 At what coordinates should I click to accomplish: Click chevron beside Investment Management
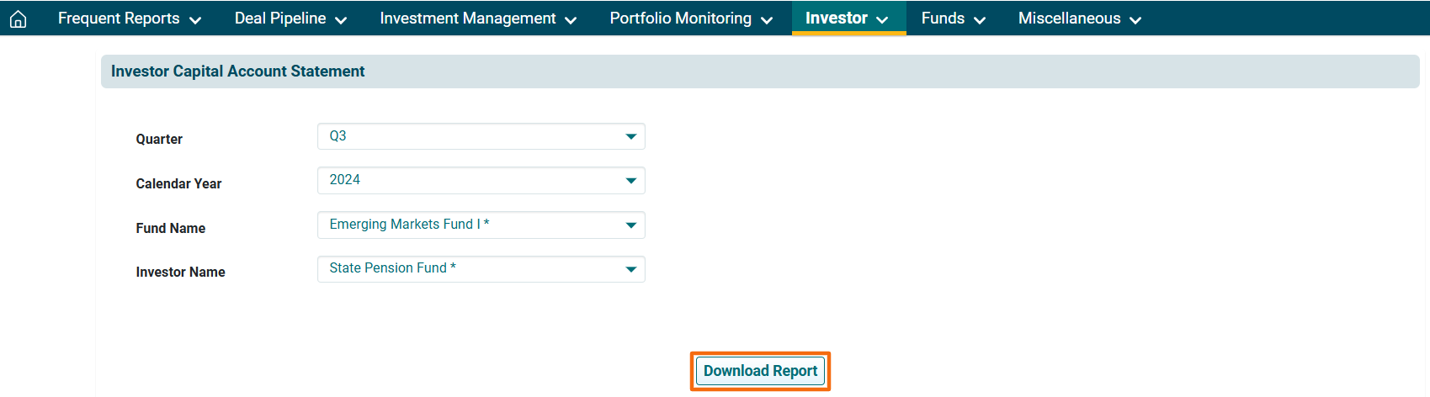tap(571, 20)
